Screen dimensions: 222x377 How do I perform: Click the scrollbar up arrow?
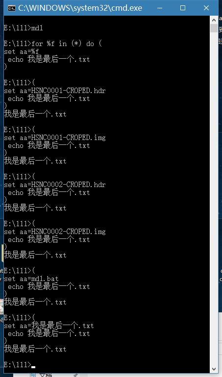point(214,20)
